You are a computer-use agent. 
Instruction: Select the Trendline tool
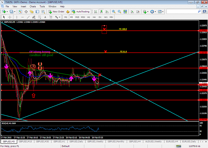(28, 17)
